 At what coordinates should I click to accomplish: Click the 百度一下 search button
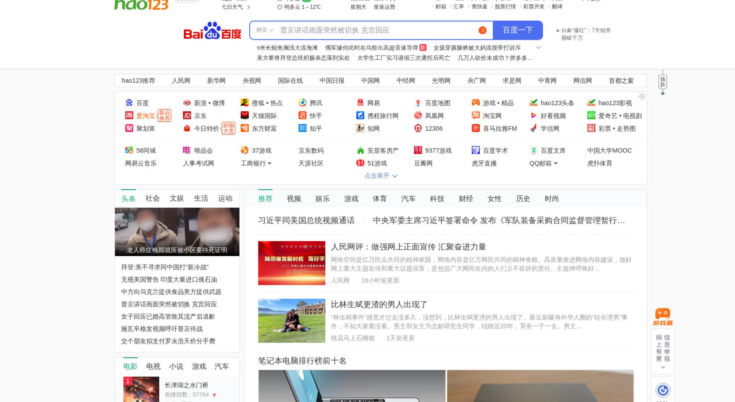pos(518,30)
